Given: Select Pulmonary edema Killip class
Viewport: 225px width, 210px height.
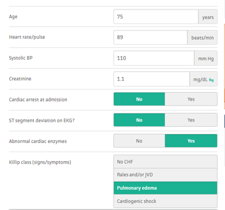Looking at the screenshot, I should (x=166, y=188).
